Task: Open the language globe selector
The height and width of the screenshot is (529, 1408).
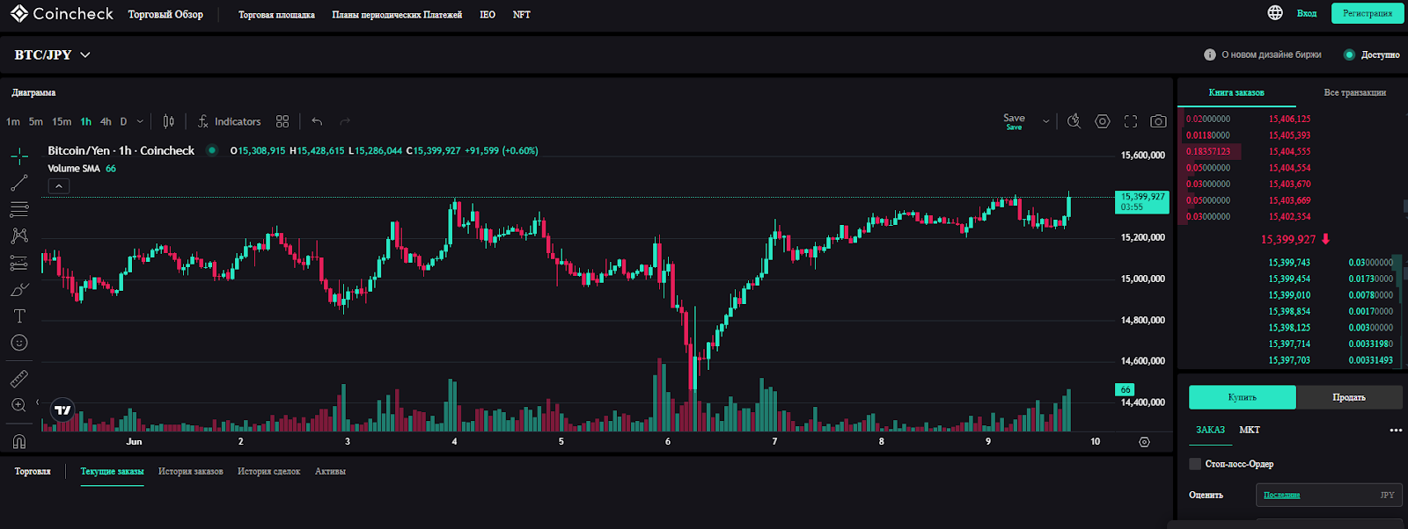Action: pos(1275,13)
